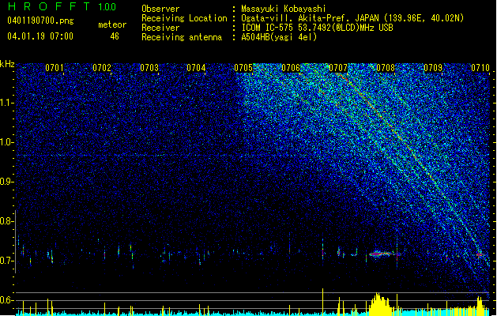The width and height of the screenshot is (497, 316).
Task: Click the 0705 time marker
Action: pos(243,68)
